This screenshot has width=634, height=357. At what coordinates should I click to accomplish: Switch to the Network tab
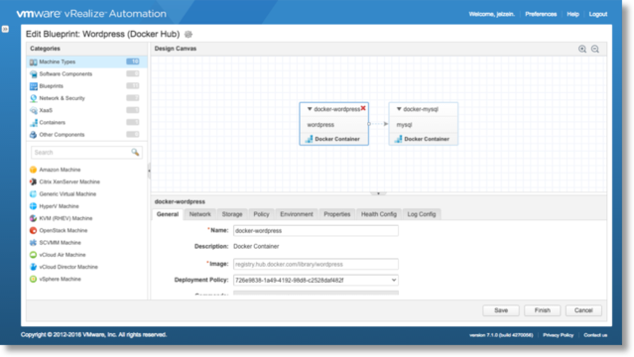pyautogui.click(x=199, y=214)
